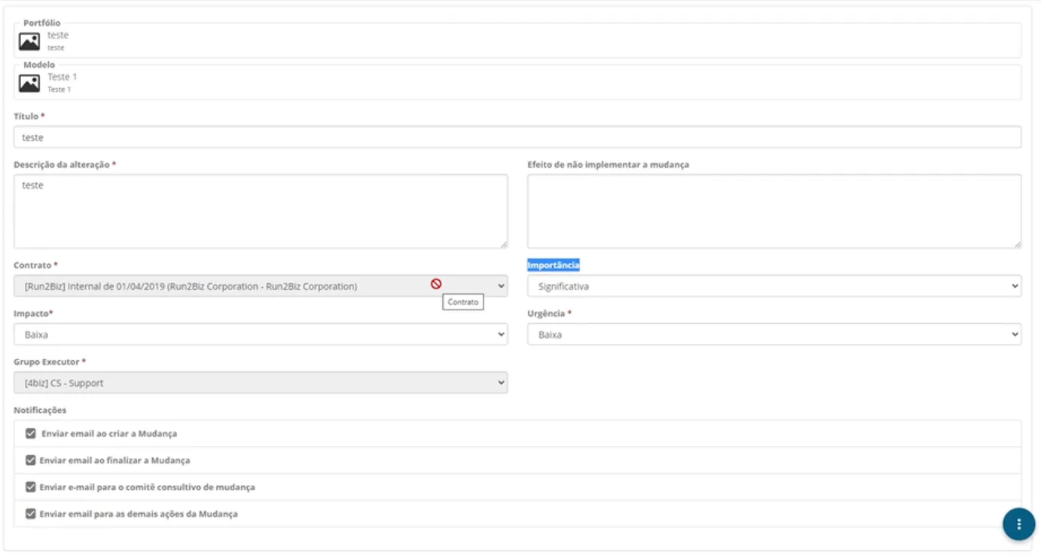1041x559 pixels.
Task: Click the Modelo section label
Action: click(x=39, y=65)
